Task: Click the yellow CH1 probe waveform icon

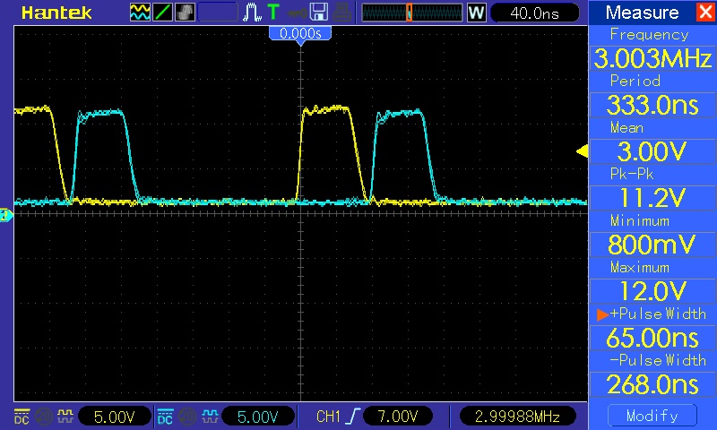Action: tap(65, 416)
